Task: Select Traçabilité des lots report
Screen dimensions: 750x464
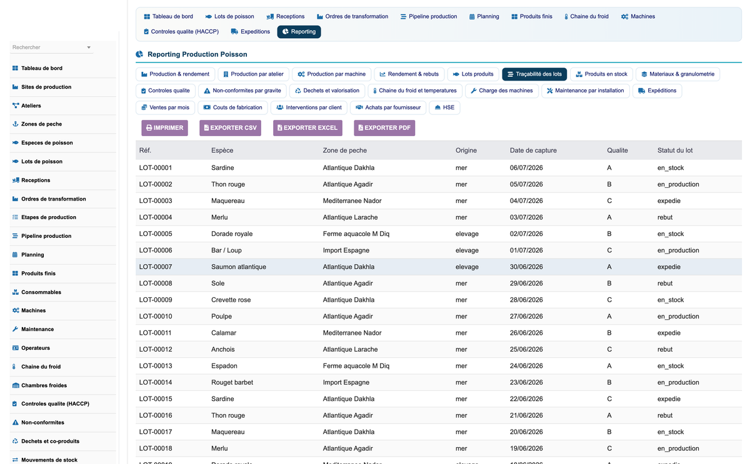Action: tap(534, 74)
